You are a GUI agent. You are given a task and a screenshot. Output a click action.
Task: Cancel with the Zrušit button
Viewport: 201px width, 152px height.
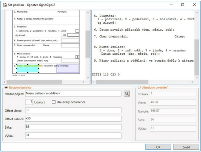coord(186,147)
